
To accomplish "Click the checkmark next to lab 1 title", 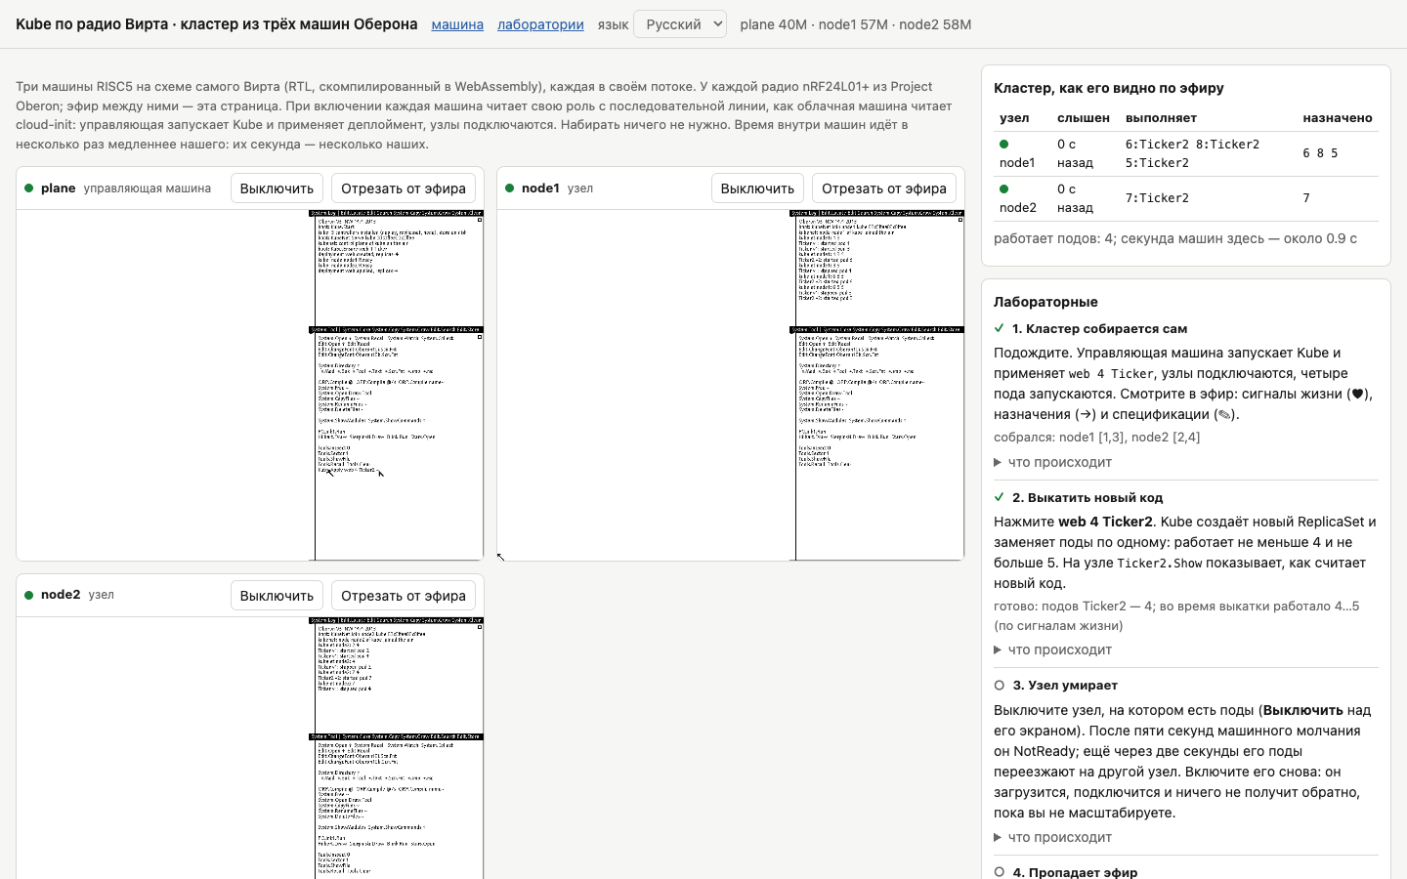I will pos(999,329).
